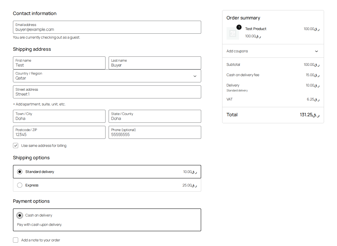Click the Standard delivery caption under Delivery
Image resolution: width=337 pixels, height=246 pixels.
[x=237, y=90]
